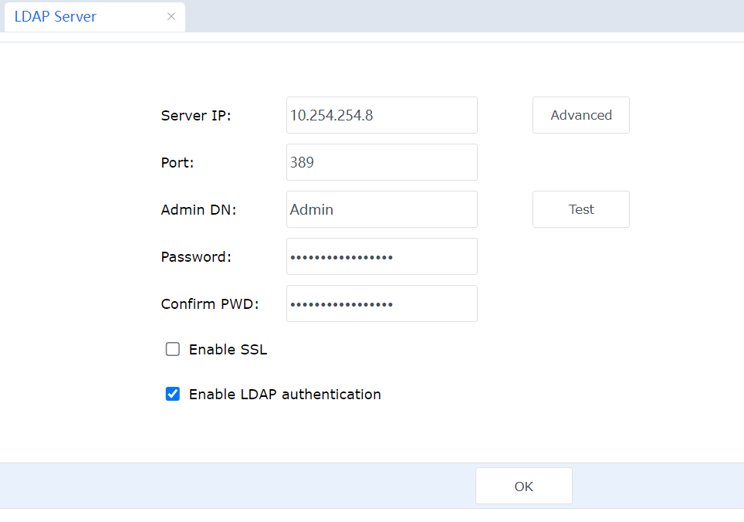The width and height of the screenshot is (744, 522).
Task: Focus the Port field showing 389
Action: [x=381, y=162]
